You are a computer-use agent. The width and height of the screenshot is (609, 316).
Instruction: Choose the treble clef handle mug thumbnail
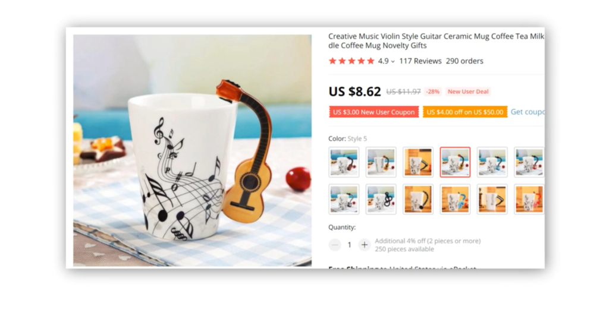381,200
